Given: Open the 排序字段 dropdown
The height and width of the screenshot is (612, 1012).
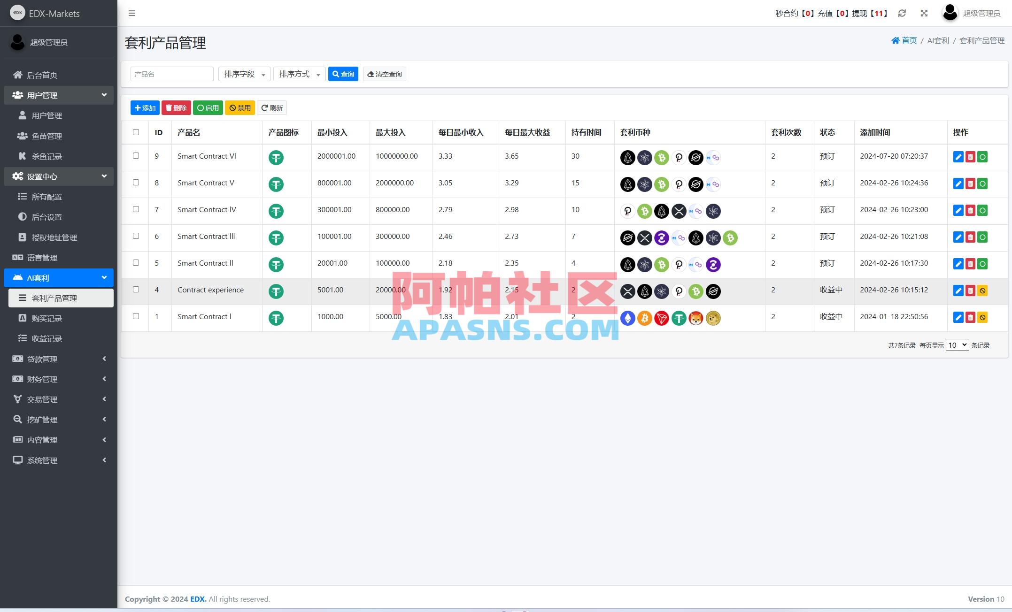Looking at the screenshot, I should pos(244,74).
